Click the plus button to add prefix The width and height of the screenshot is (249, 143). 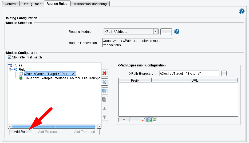[x=124, y=120]
